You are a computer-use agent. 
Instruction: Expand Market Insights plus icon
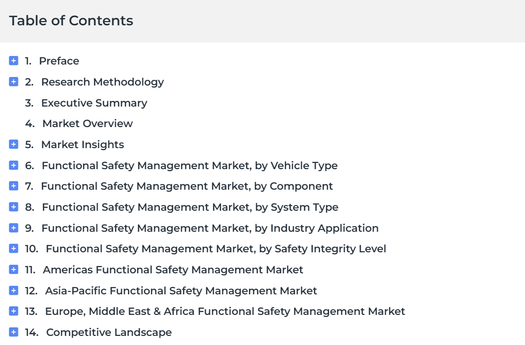point(13,144)
